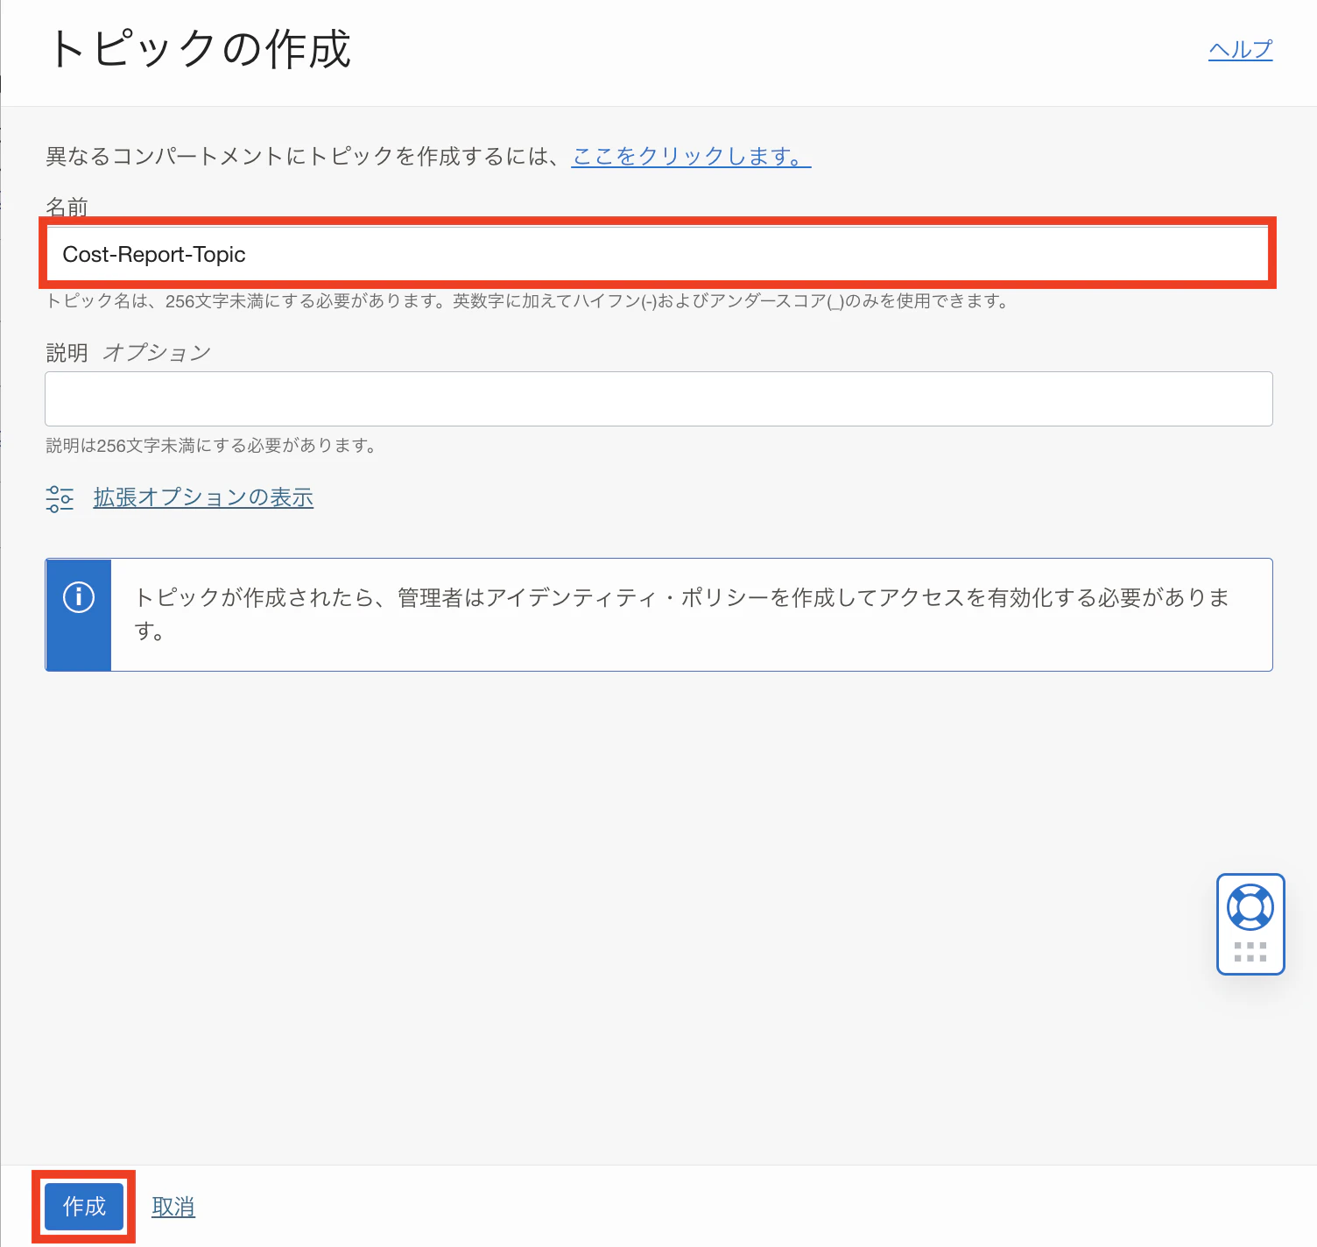Click the dotted grip handle under the lifebuoy
Image resolution: width=1317 pixels, height=1247 pixels.
tap(1250, 952)
